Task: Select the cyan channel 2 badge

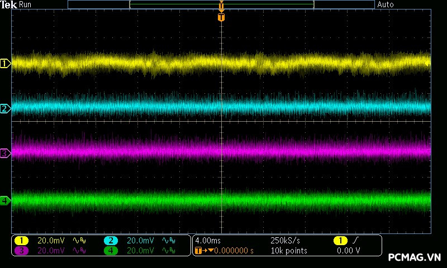Action: 111,241
